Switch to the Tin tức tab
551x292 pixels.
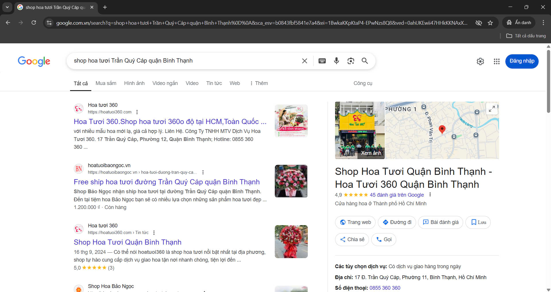pos(214,83)
